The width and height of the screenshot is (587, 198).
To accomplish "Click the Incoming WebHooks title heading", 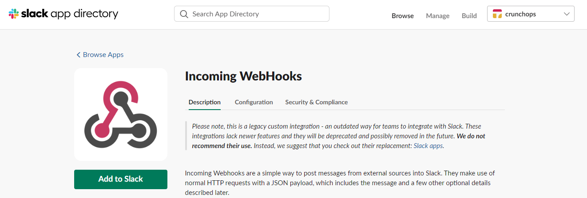I will [243, 76].
